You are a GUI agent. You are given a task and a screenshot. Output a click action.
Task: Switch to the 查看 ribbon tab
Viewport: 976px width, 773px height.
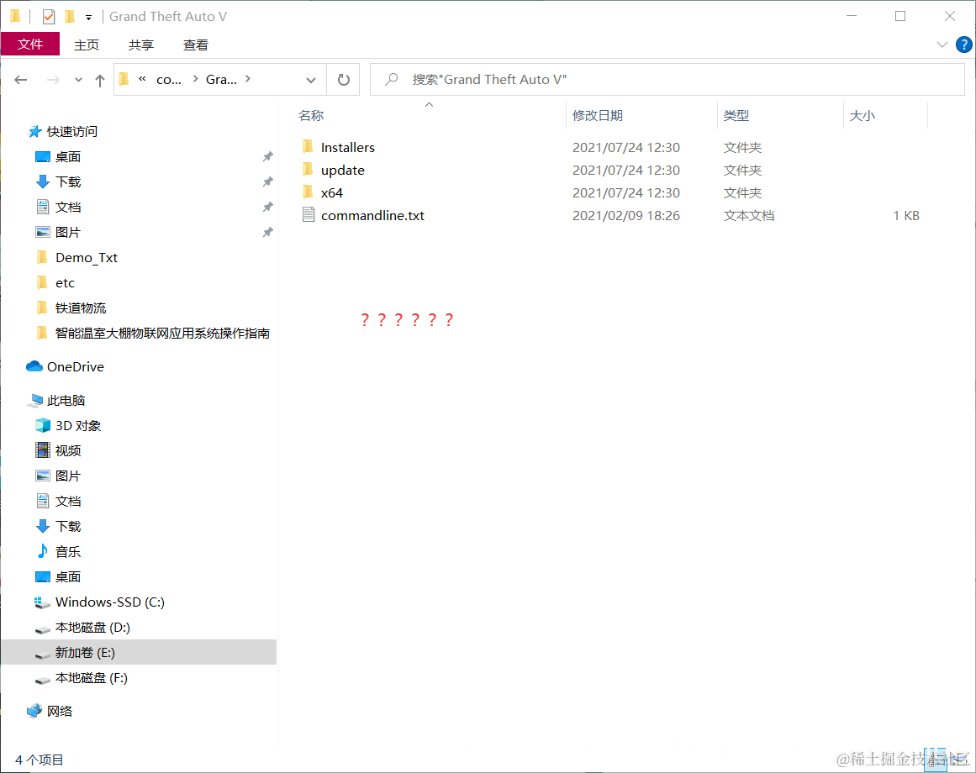tap(195, 45)
